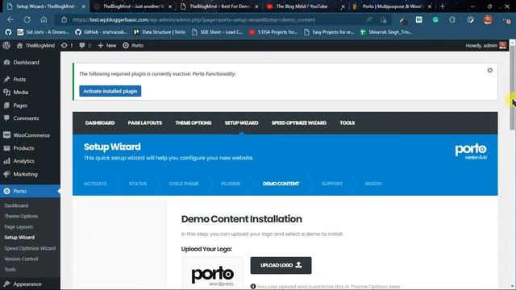The width and height of the screenshot is (516, 290).
Task: Open the browser home page icon
Action: pos(44,19)
